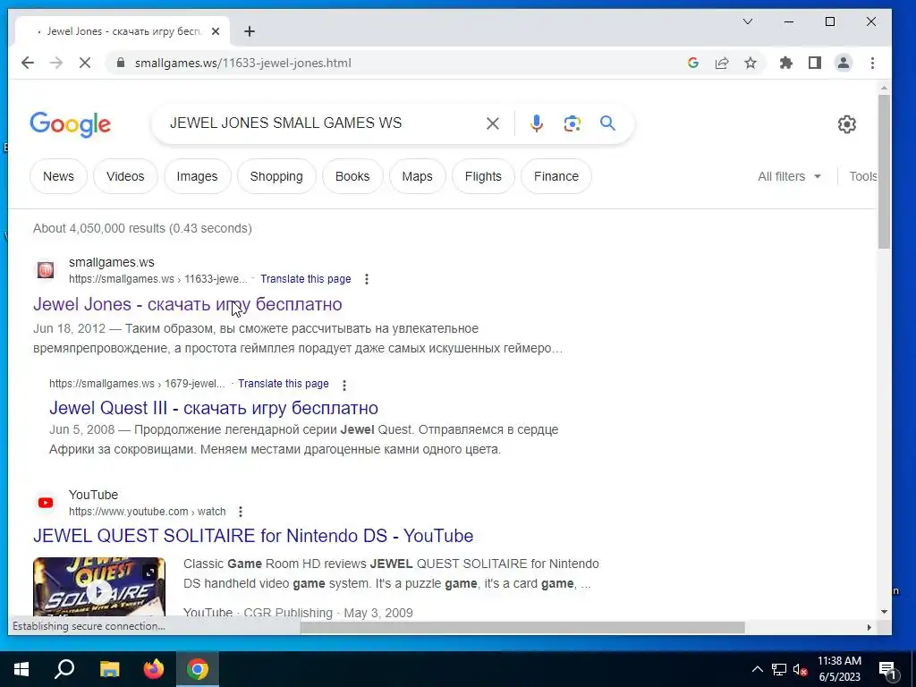Toggle the Chrome side panel icon
Image resolution: width=916 pixels, height=687 pixels.
[x=815, y=64]
